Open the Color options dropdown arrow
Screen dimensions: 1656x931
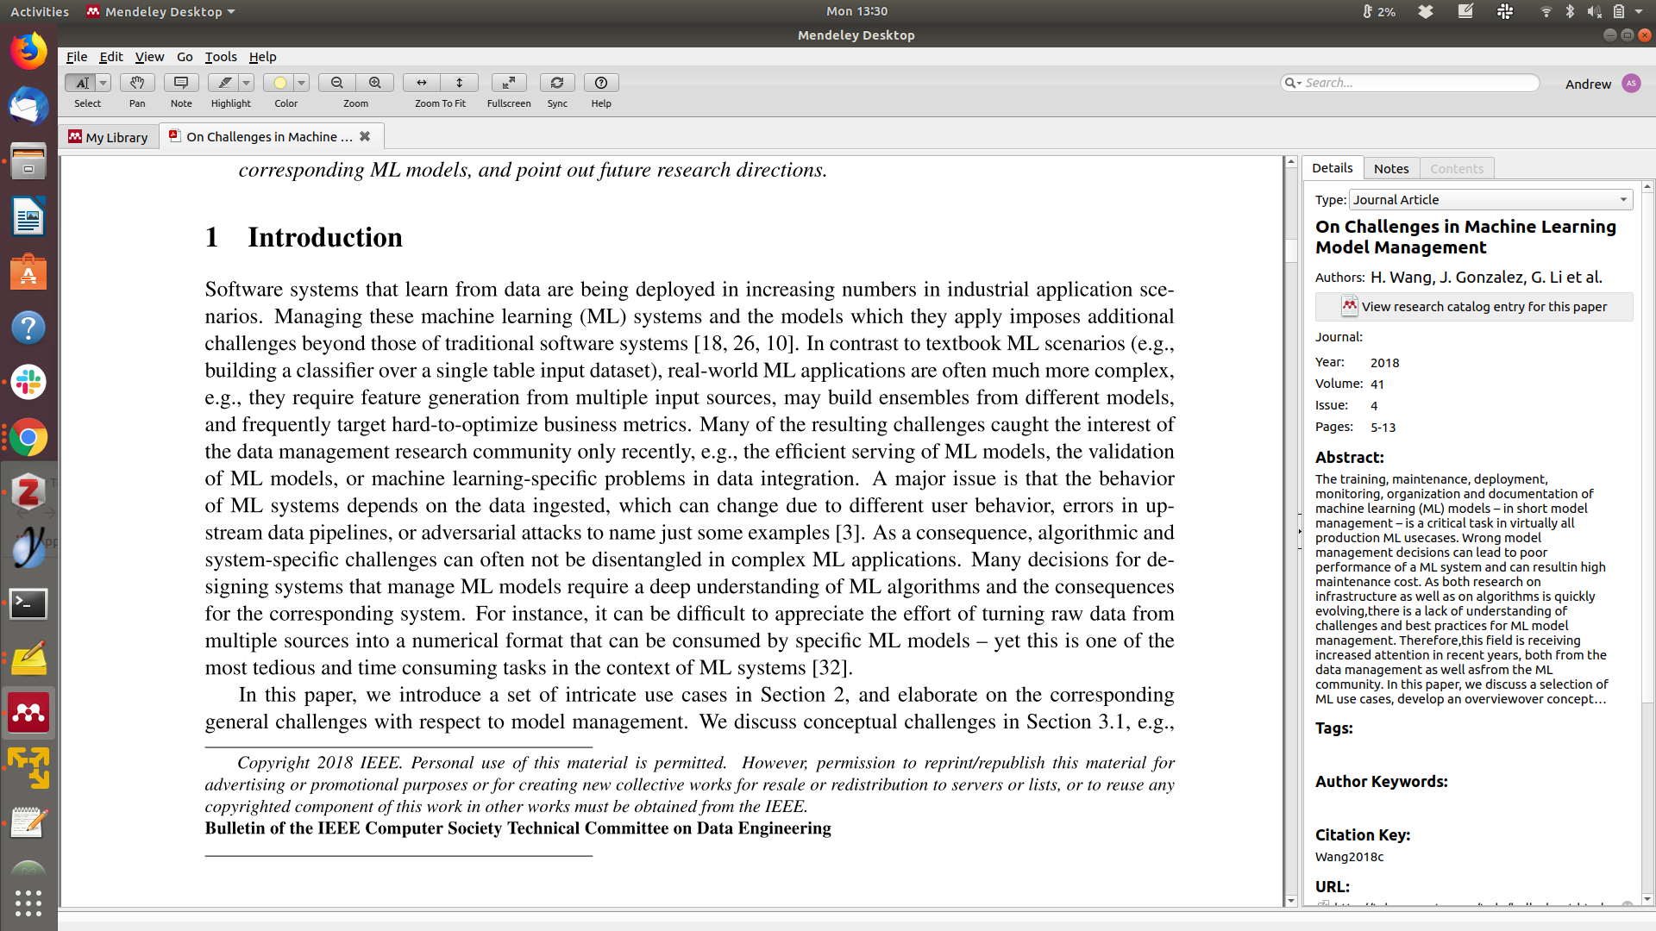[x=302, y=83]
